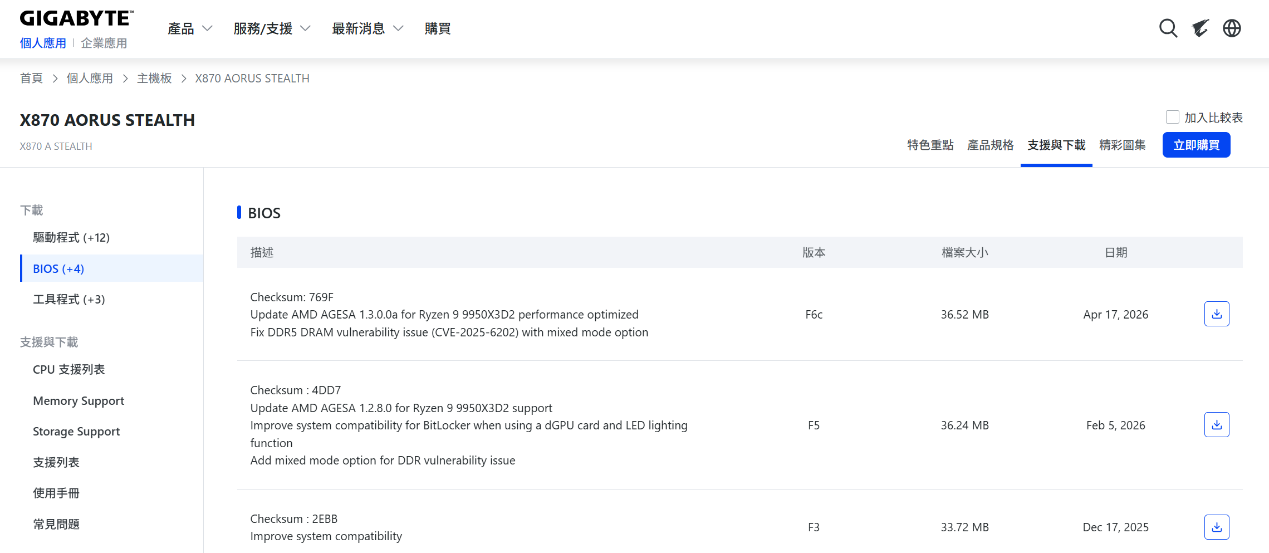Open the 購買 navigation link
The width and height of the screenshot is (1269, 553).
pos(437,28)
